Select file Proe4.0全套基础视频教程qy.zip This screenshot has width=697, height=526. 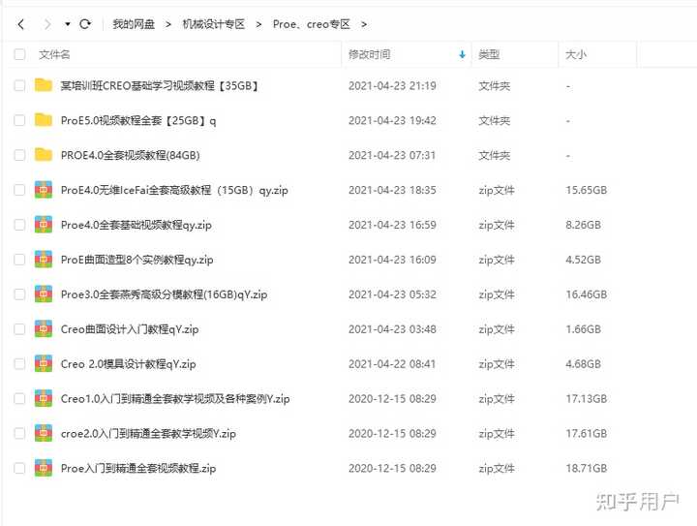tap(136, 225)
